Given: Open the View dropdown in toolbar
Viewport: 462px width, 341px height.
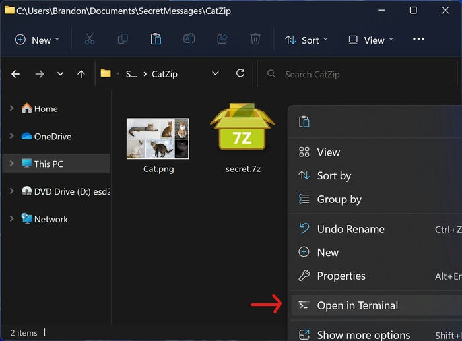Looking at the screenshot, I should pyautogui.click(x=370, y=40).
